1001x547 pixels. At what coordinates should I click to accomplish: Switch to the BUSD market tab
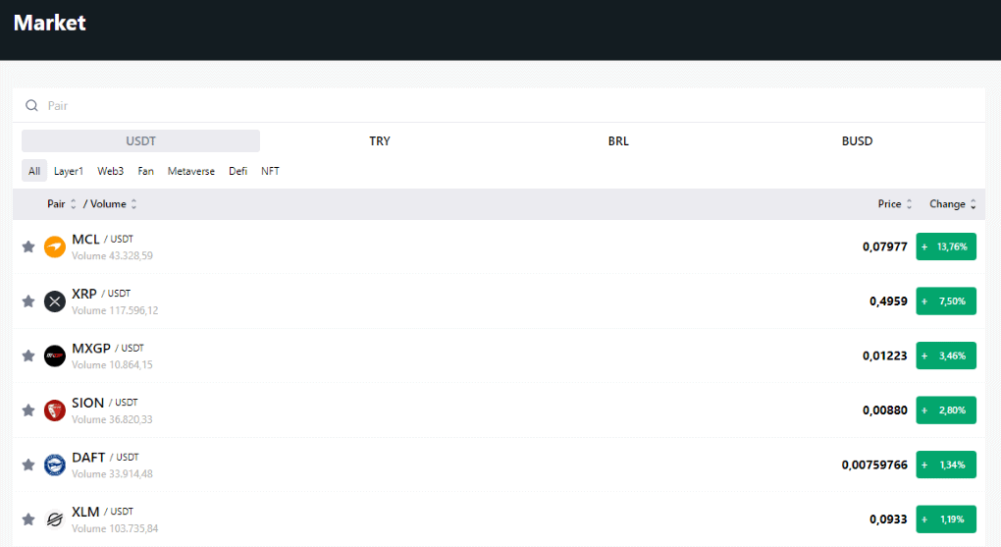click(857, 141)
